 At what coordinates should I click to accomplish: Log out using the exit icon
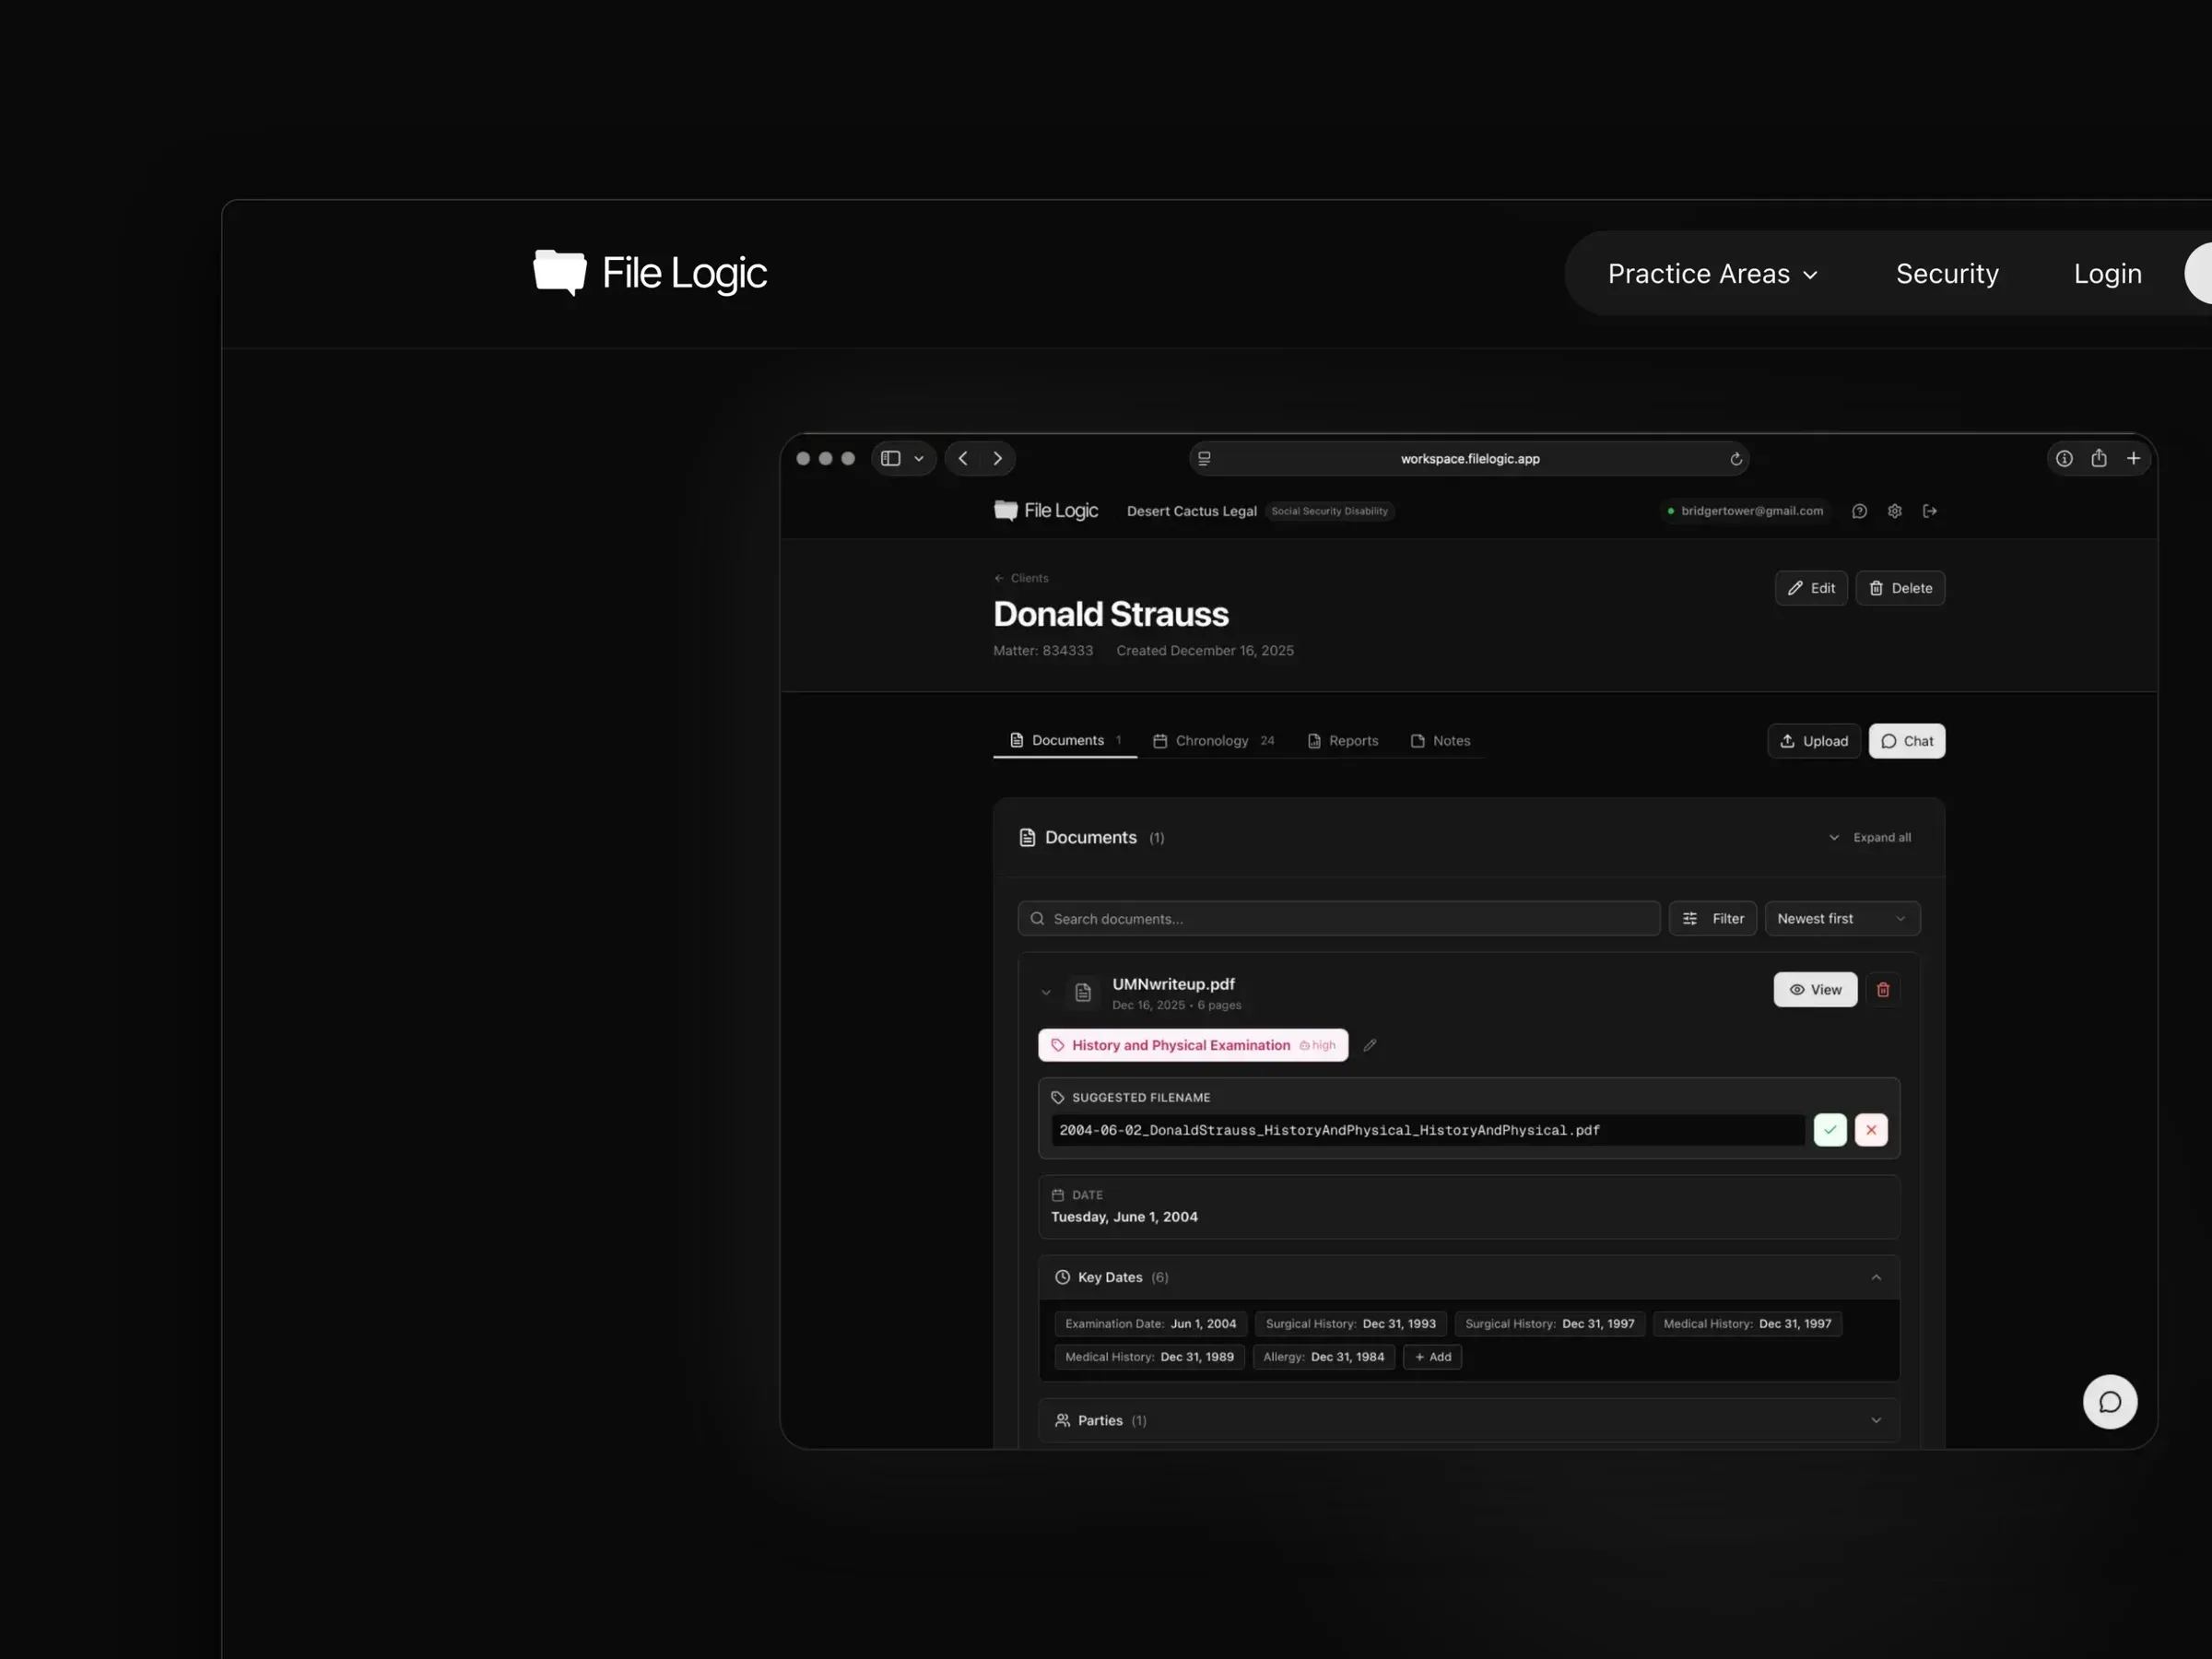click(1929, 511)
